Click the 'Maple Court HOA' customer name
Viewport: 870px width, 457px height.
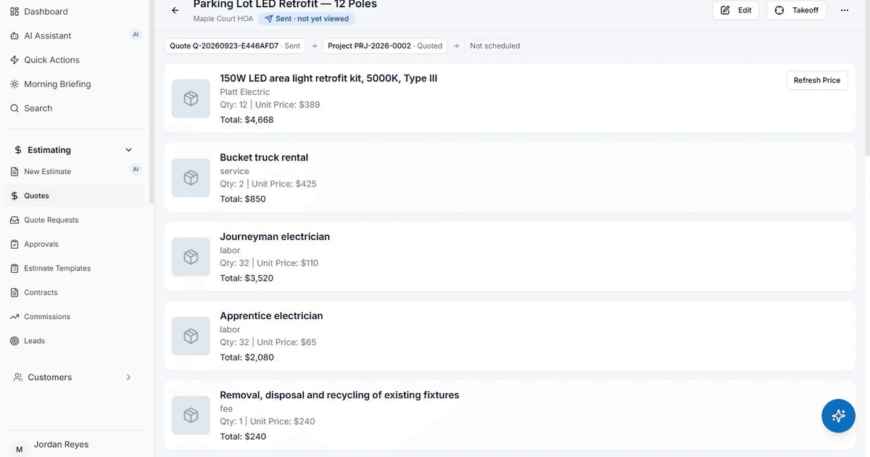click(223, 19)
